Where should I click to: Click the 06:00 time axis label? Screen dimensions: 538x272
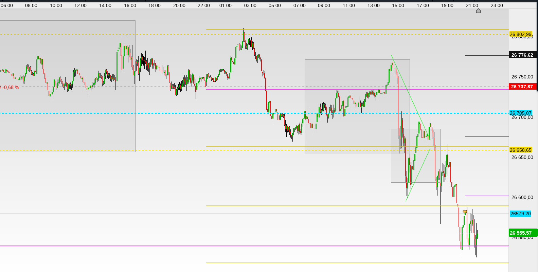[x=7, y=5]
